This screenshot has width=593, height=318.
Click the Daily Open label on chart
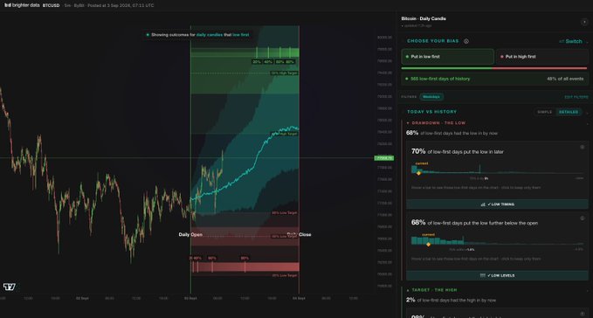coord(190,234)
